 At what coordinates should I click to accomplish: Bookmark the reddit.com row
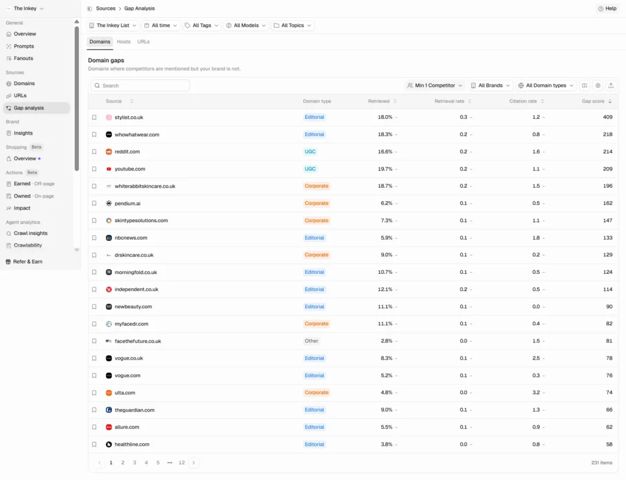pos(94,152)
